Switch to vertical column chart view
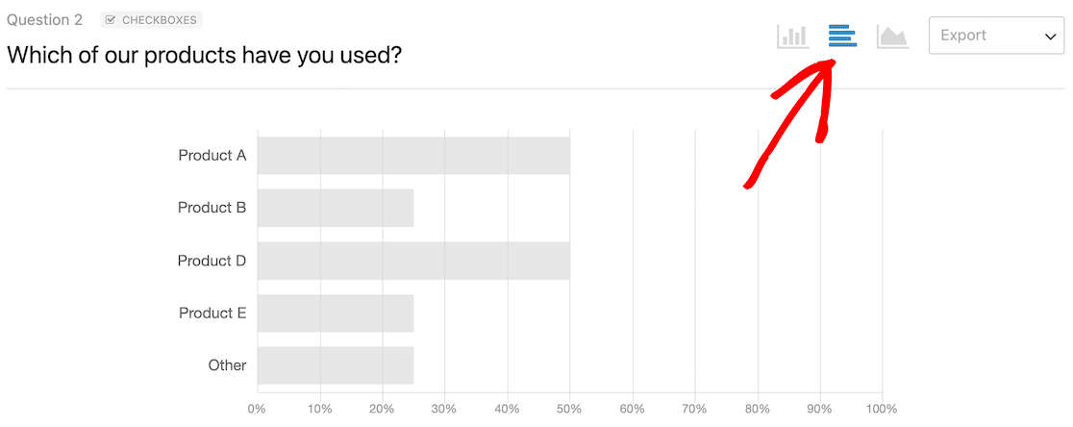Viewport: 1073px width, 427px height. [x=791, y=37]
